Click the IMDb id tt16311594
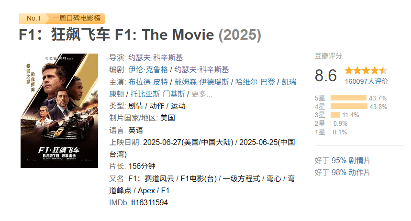Viewport: 411px width, 221px height. [149, 202]
